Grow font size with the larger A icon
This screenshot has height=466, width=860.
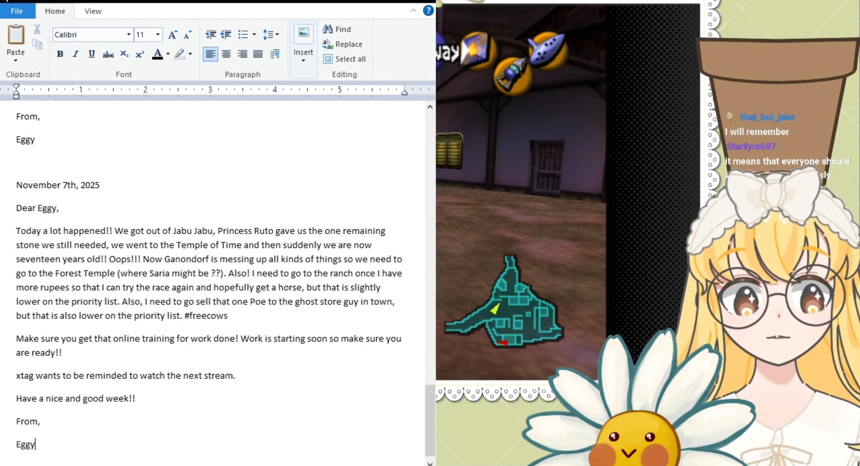tap(173, 34)
